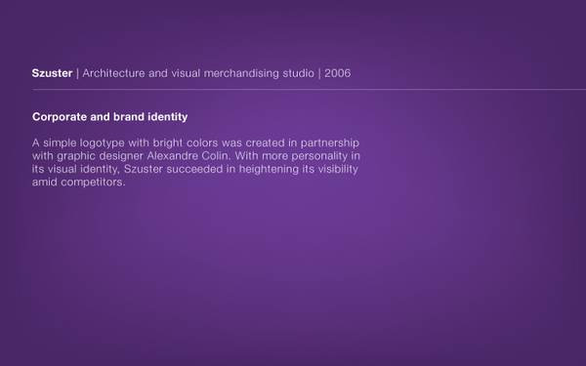Click the word "heightening" in the paragraph
Screen dimensions: 586x366
[x=269, y=169]
